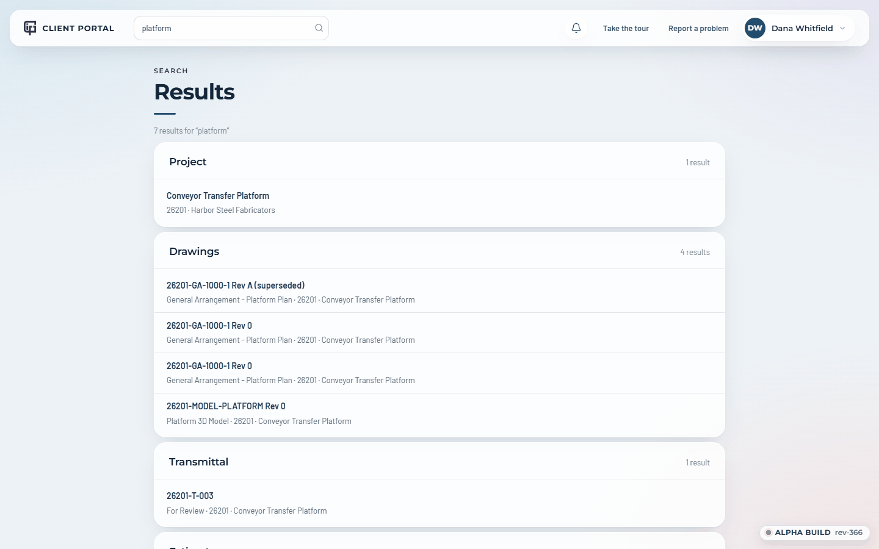Screen dimensions: 879x549
Task: Start Take the tour
Action: (626, 29)
